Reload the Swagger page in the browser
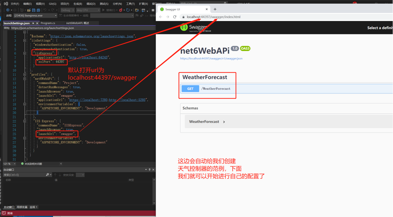 click(175, 17)
